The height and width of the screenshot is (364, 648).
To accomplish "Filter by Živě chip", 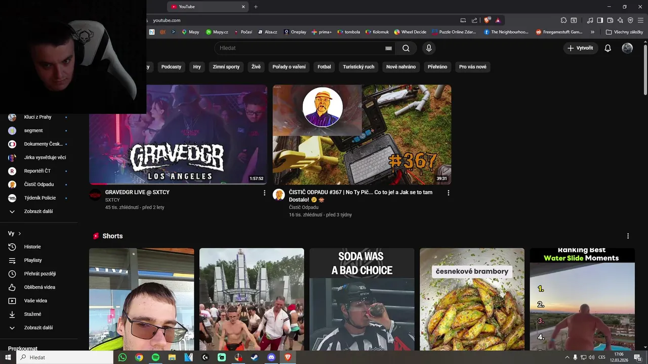I will click(x=256, y=67).
